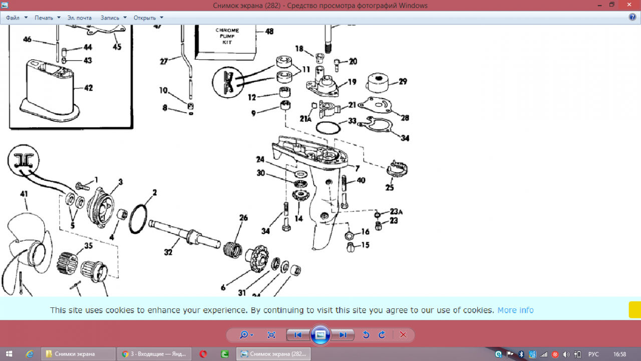Open the blue help question mark icon
The image size is (641, 361).
click(x=632, y=17)
